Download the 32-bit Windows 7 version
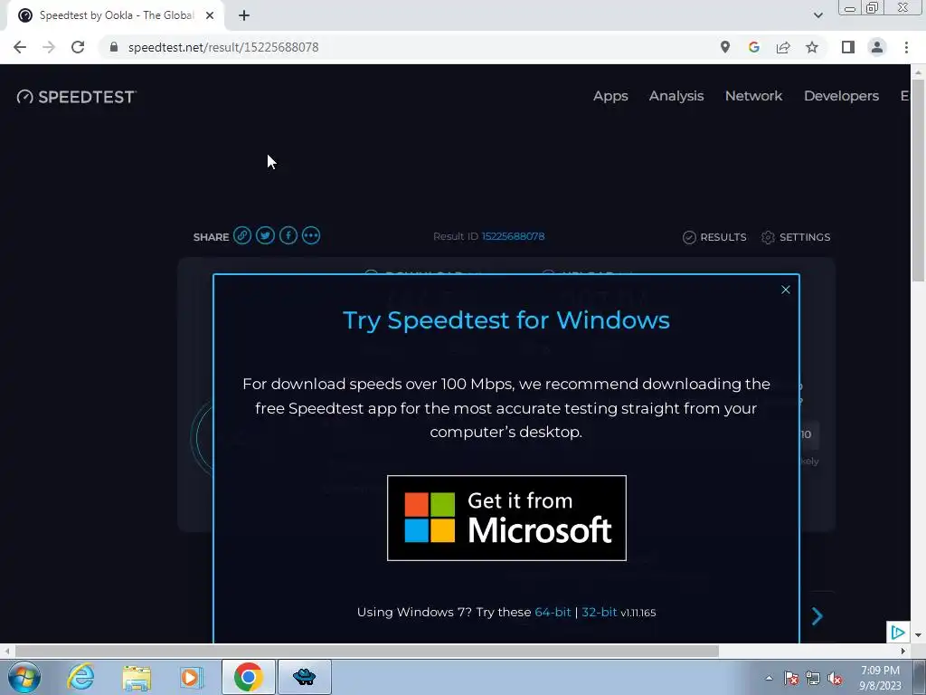 tap(600, 613)
